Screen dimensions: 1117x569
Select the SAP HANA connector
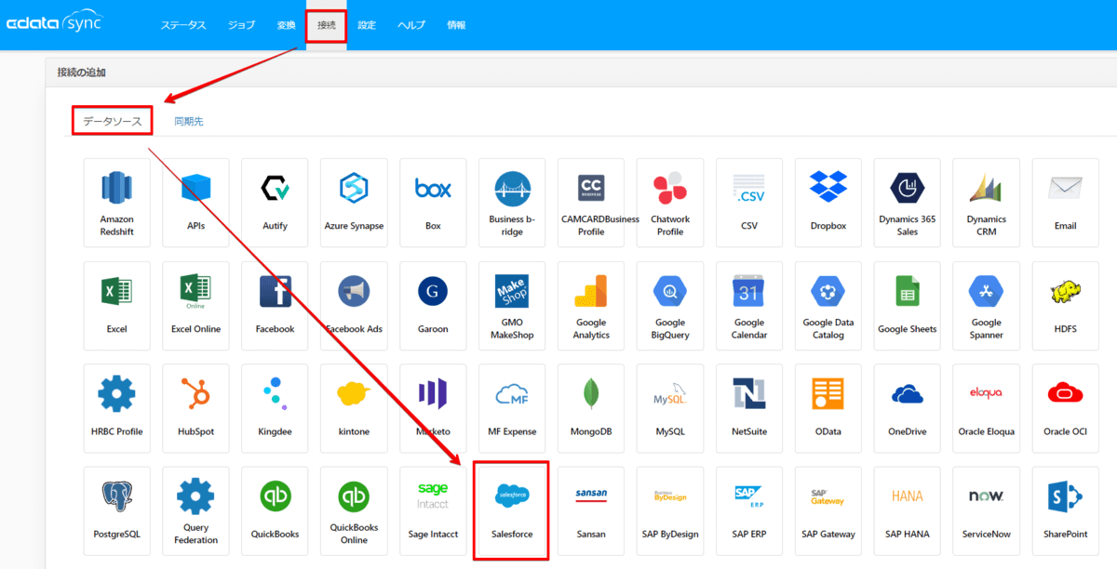pyautogui.click(x=908, y=511)
